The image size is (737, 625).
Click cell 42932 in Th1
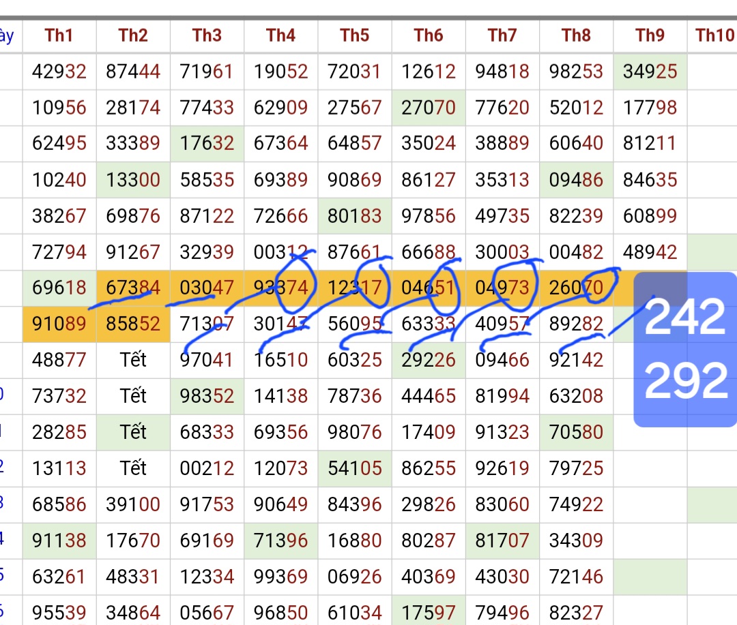(x=59, y=72)
